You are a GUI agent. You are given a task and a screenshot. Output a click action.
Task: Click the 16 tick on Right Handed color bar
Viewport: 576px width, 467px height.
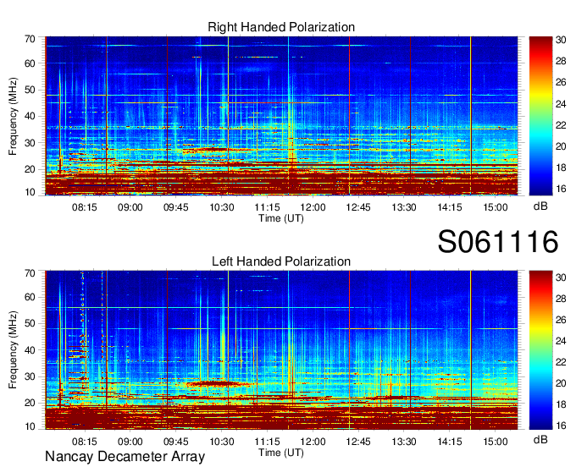tap(561, 189)
